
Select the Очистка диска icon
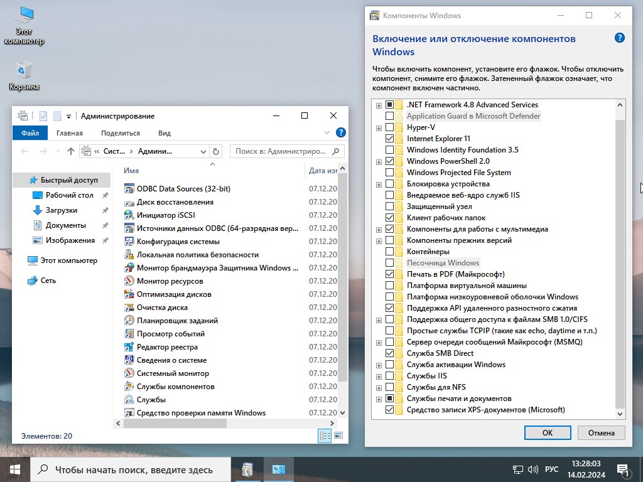(129, 307)
